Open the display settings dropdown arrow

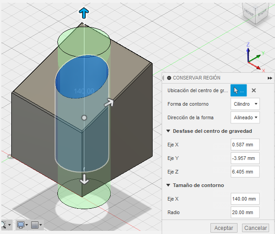pyautogui.click(x=27, y=225)
